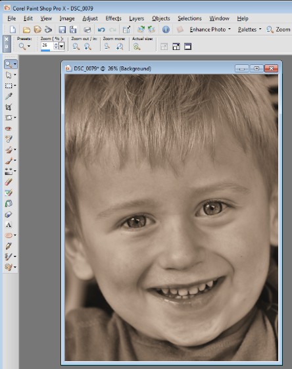292x369 pixels.
Task: Select the Crop tool
Action: point(9,107)
